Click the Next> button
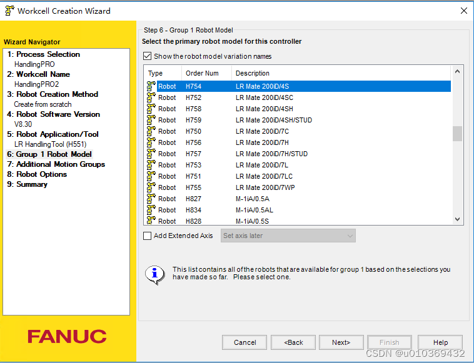This screenshot has width=474, height=363. pos(341,342)
